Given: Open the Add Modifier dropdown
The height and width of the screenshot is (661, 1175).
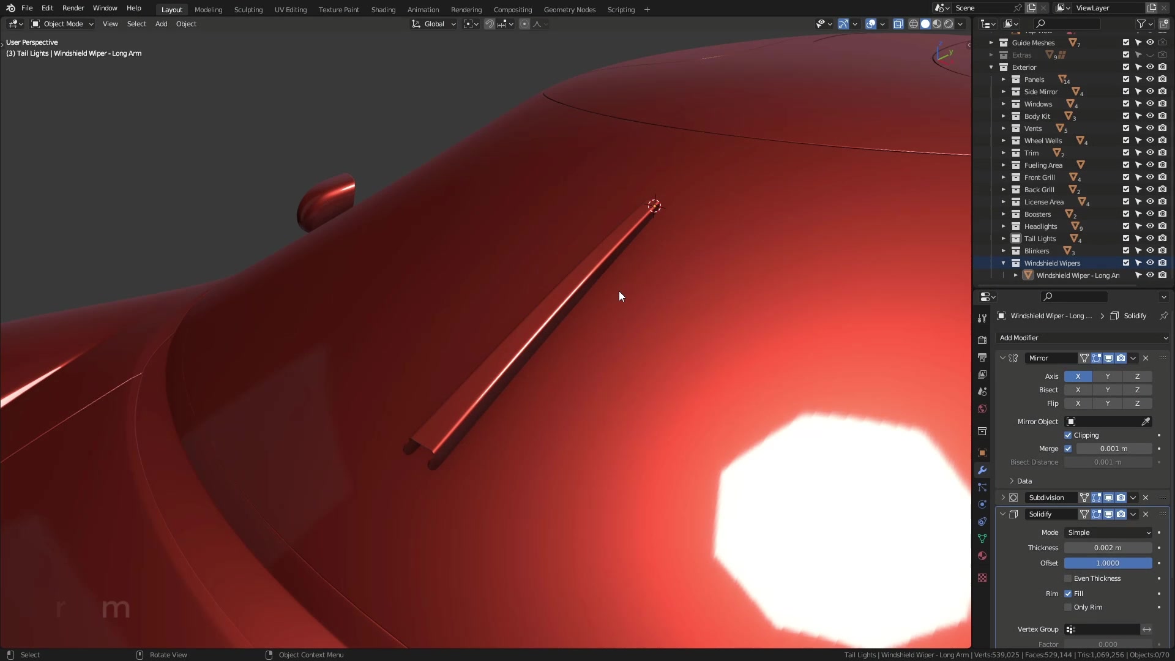Looking at the screenshot, I should tap(1083, 338).
